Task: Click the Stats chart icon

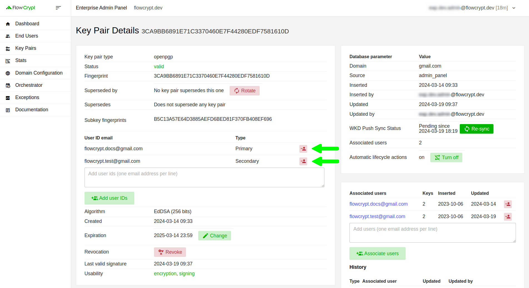Action: point(8,61)
